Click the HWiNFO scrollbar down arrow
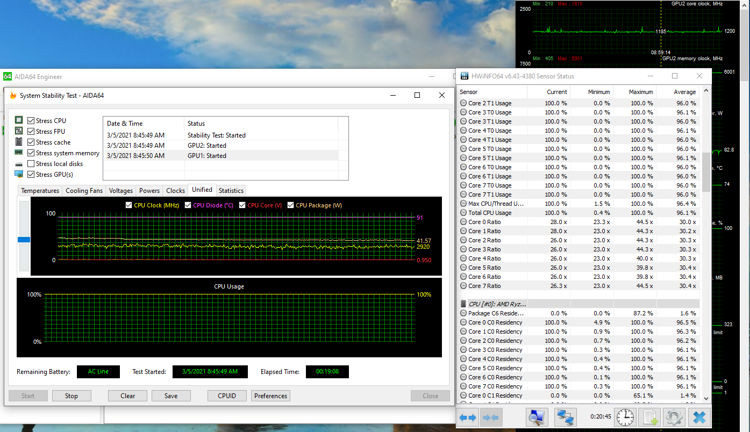 pos(706,399)
